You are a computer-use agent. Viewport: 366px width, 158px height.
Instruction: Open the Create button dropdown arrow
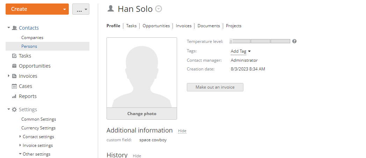pyautogui.click(x=64, y=9)
